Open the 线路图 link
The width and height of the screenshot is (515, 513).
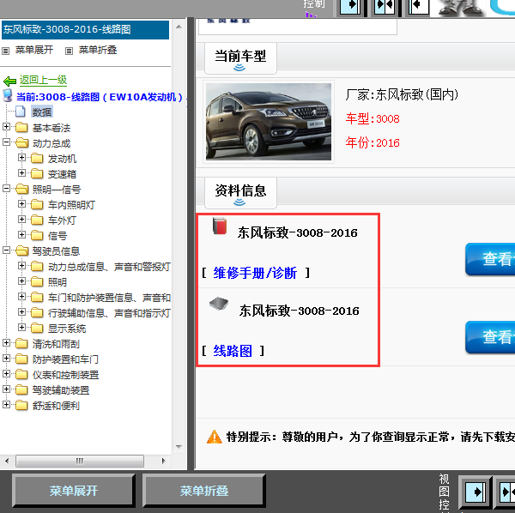click(233, 351)
